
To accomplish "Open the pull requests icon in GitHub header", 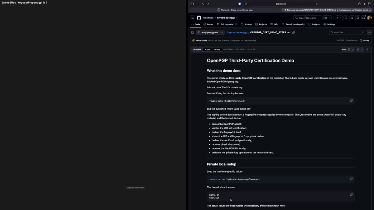I will 352,18.
